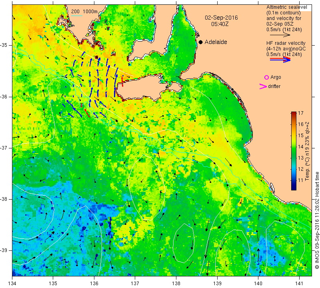Click the '138' longitude axis label

pos(176,283)
